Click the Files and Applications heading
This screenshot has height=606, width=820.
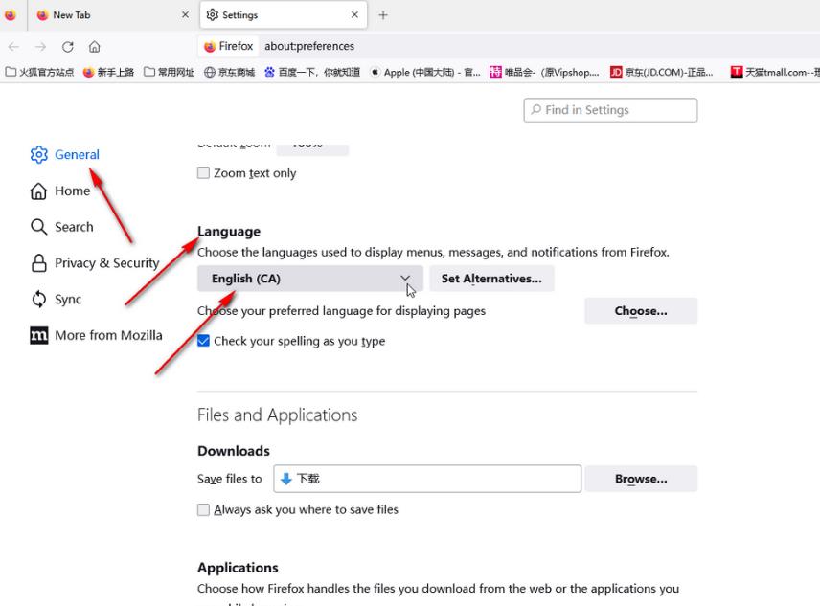(x=277, y=415)
